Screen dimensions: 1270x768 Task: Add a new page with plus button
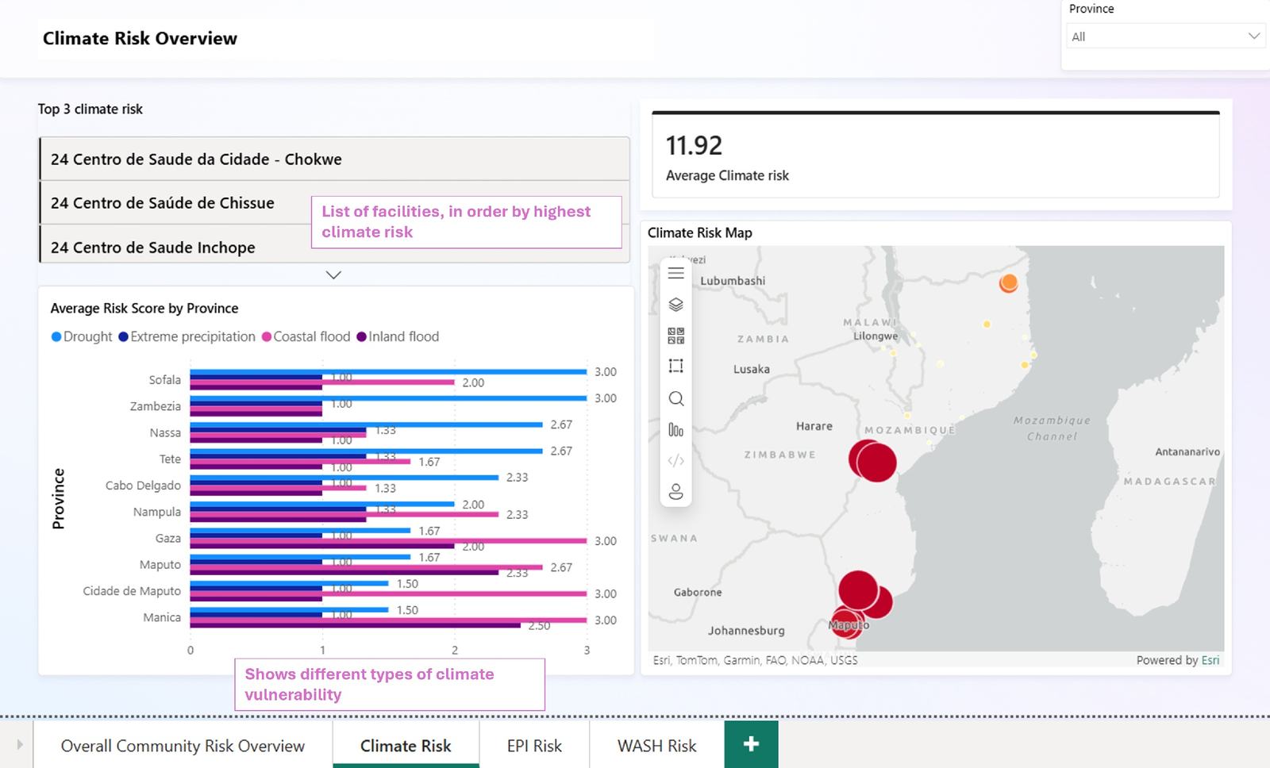pos(751,743)
